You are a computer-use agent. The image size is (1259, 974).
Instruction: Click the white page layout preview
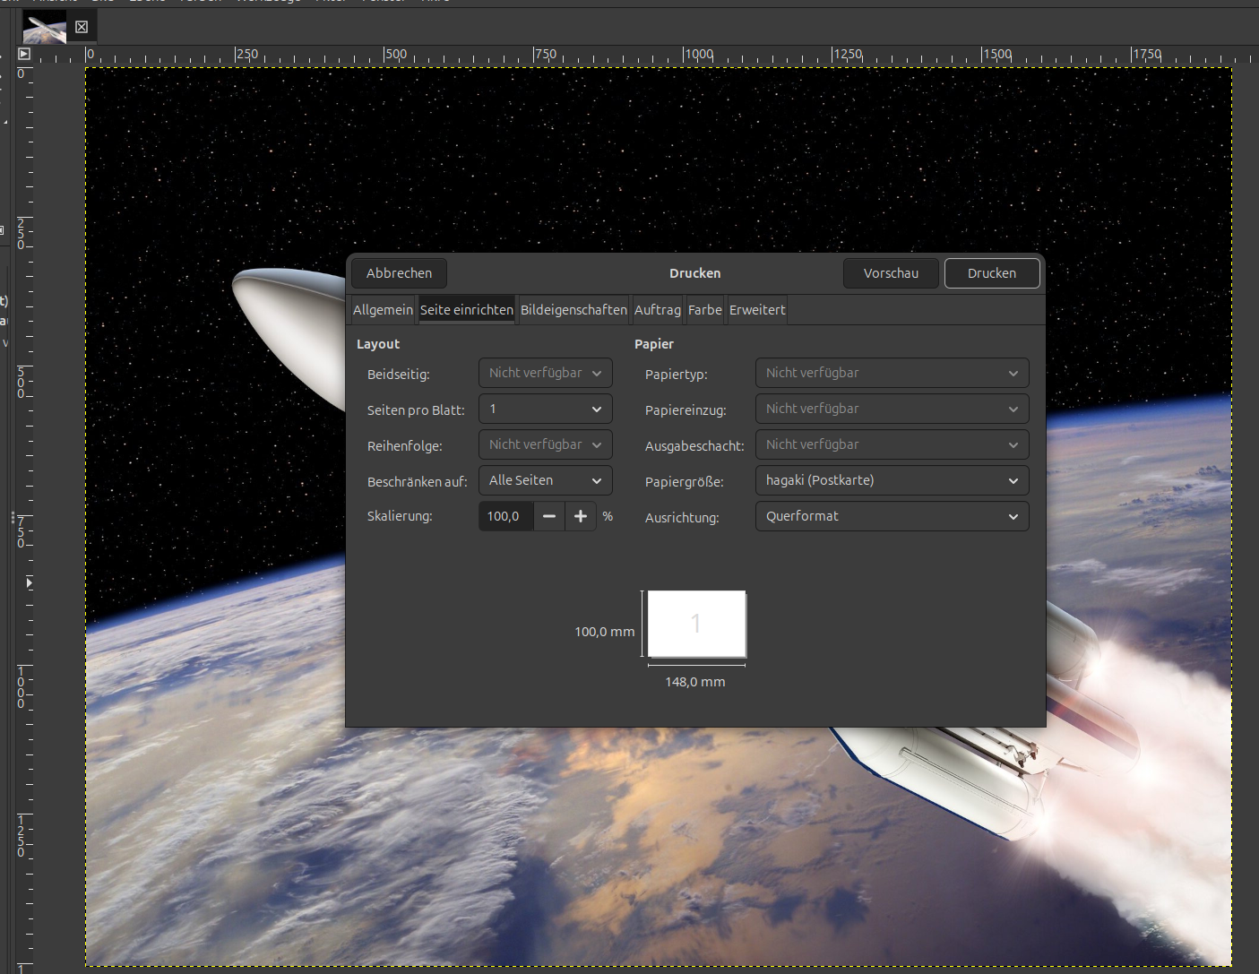click(696, 624)
